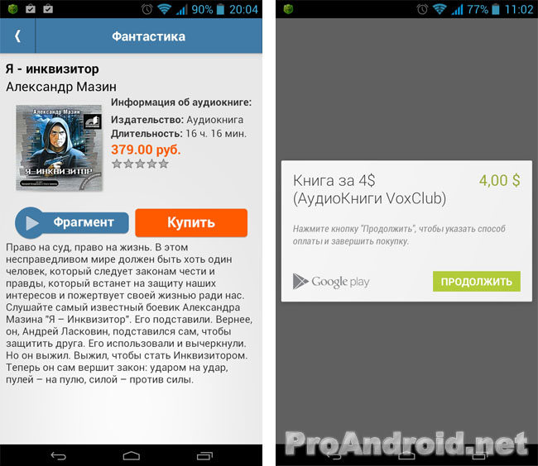Select the first rating star

[117, 164]
